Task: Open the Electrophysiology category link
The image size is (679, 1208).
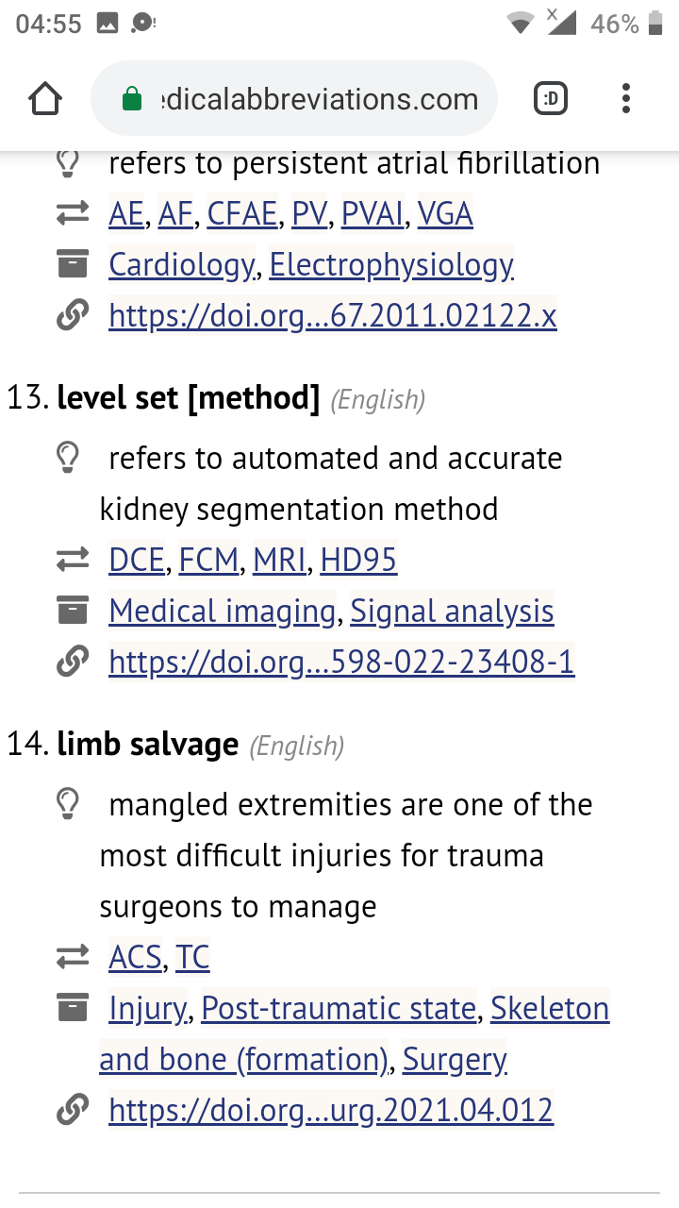Action: coord(391,265)
